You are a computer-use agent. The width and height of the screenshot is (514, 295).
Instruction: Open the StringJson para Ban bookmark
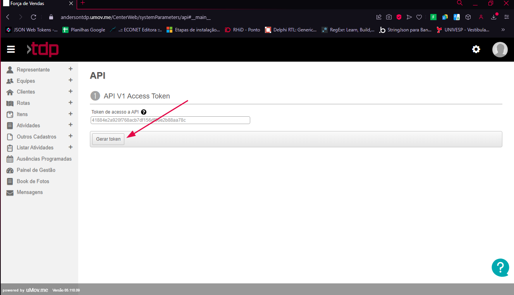pyautogui.click(x=406, y=30)
